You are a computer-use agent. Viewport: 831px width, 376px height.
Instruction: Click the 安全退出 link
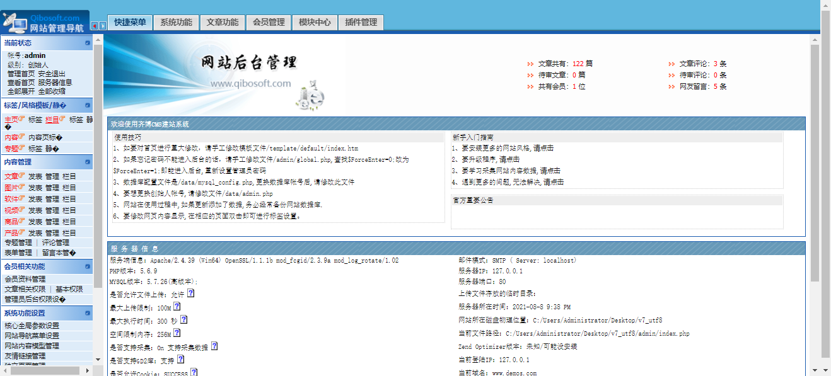pyautogui.click(x=51, y=74)
